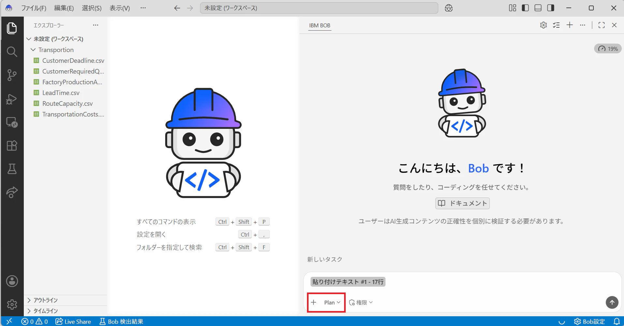Open the 編集(E) menu

[64, 8]
